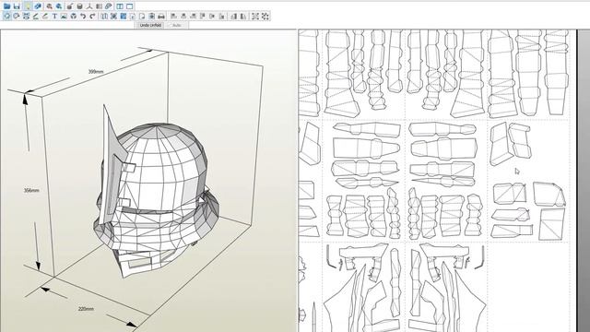Screen dimensions: 590x332
Task: Toggle the yellow light bulb lighting icon
Action: tap(28, 6)
